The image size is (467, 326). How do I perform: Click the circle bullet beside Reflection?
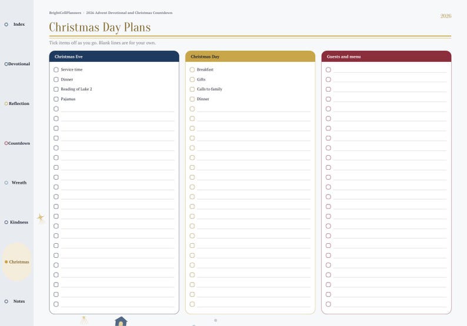6,103
